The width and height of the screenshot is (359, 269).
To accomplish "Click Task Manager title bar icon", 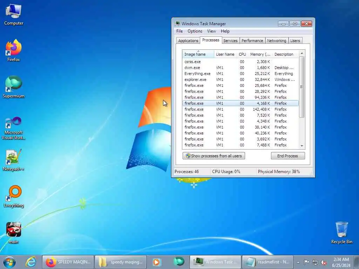I will pos(177,23).
